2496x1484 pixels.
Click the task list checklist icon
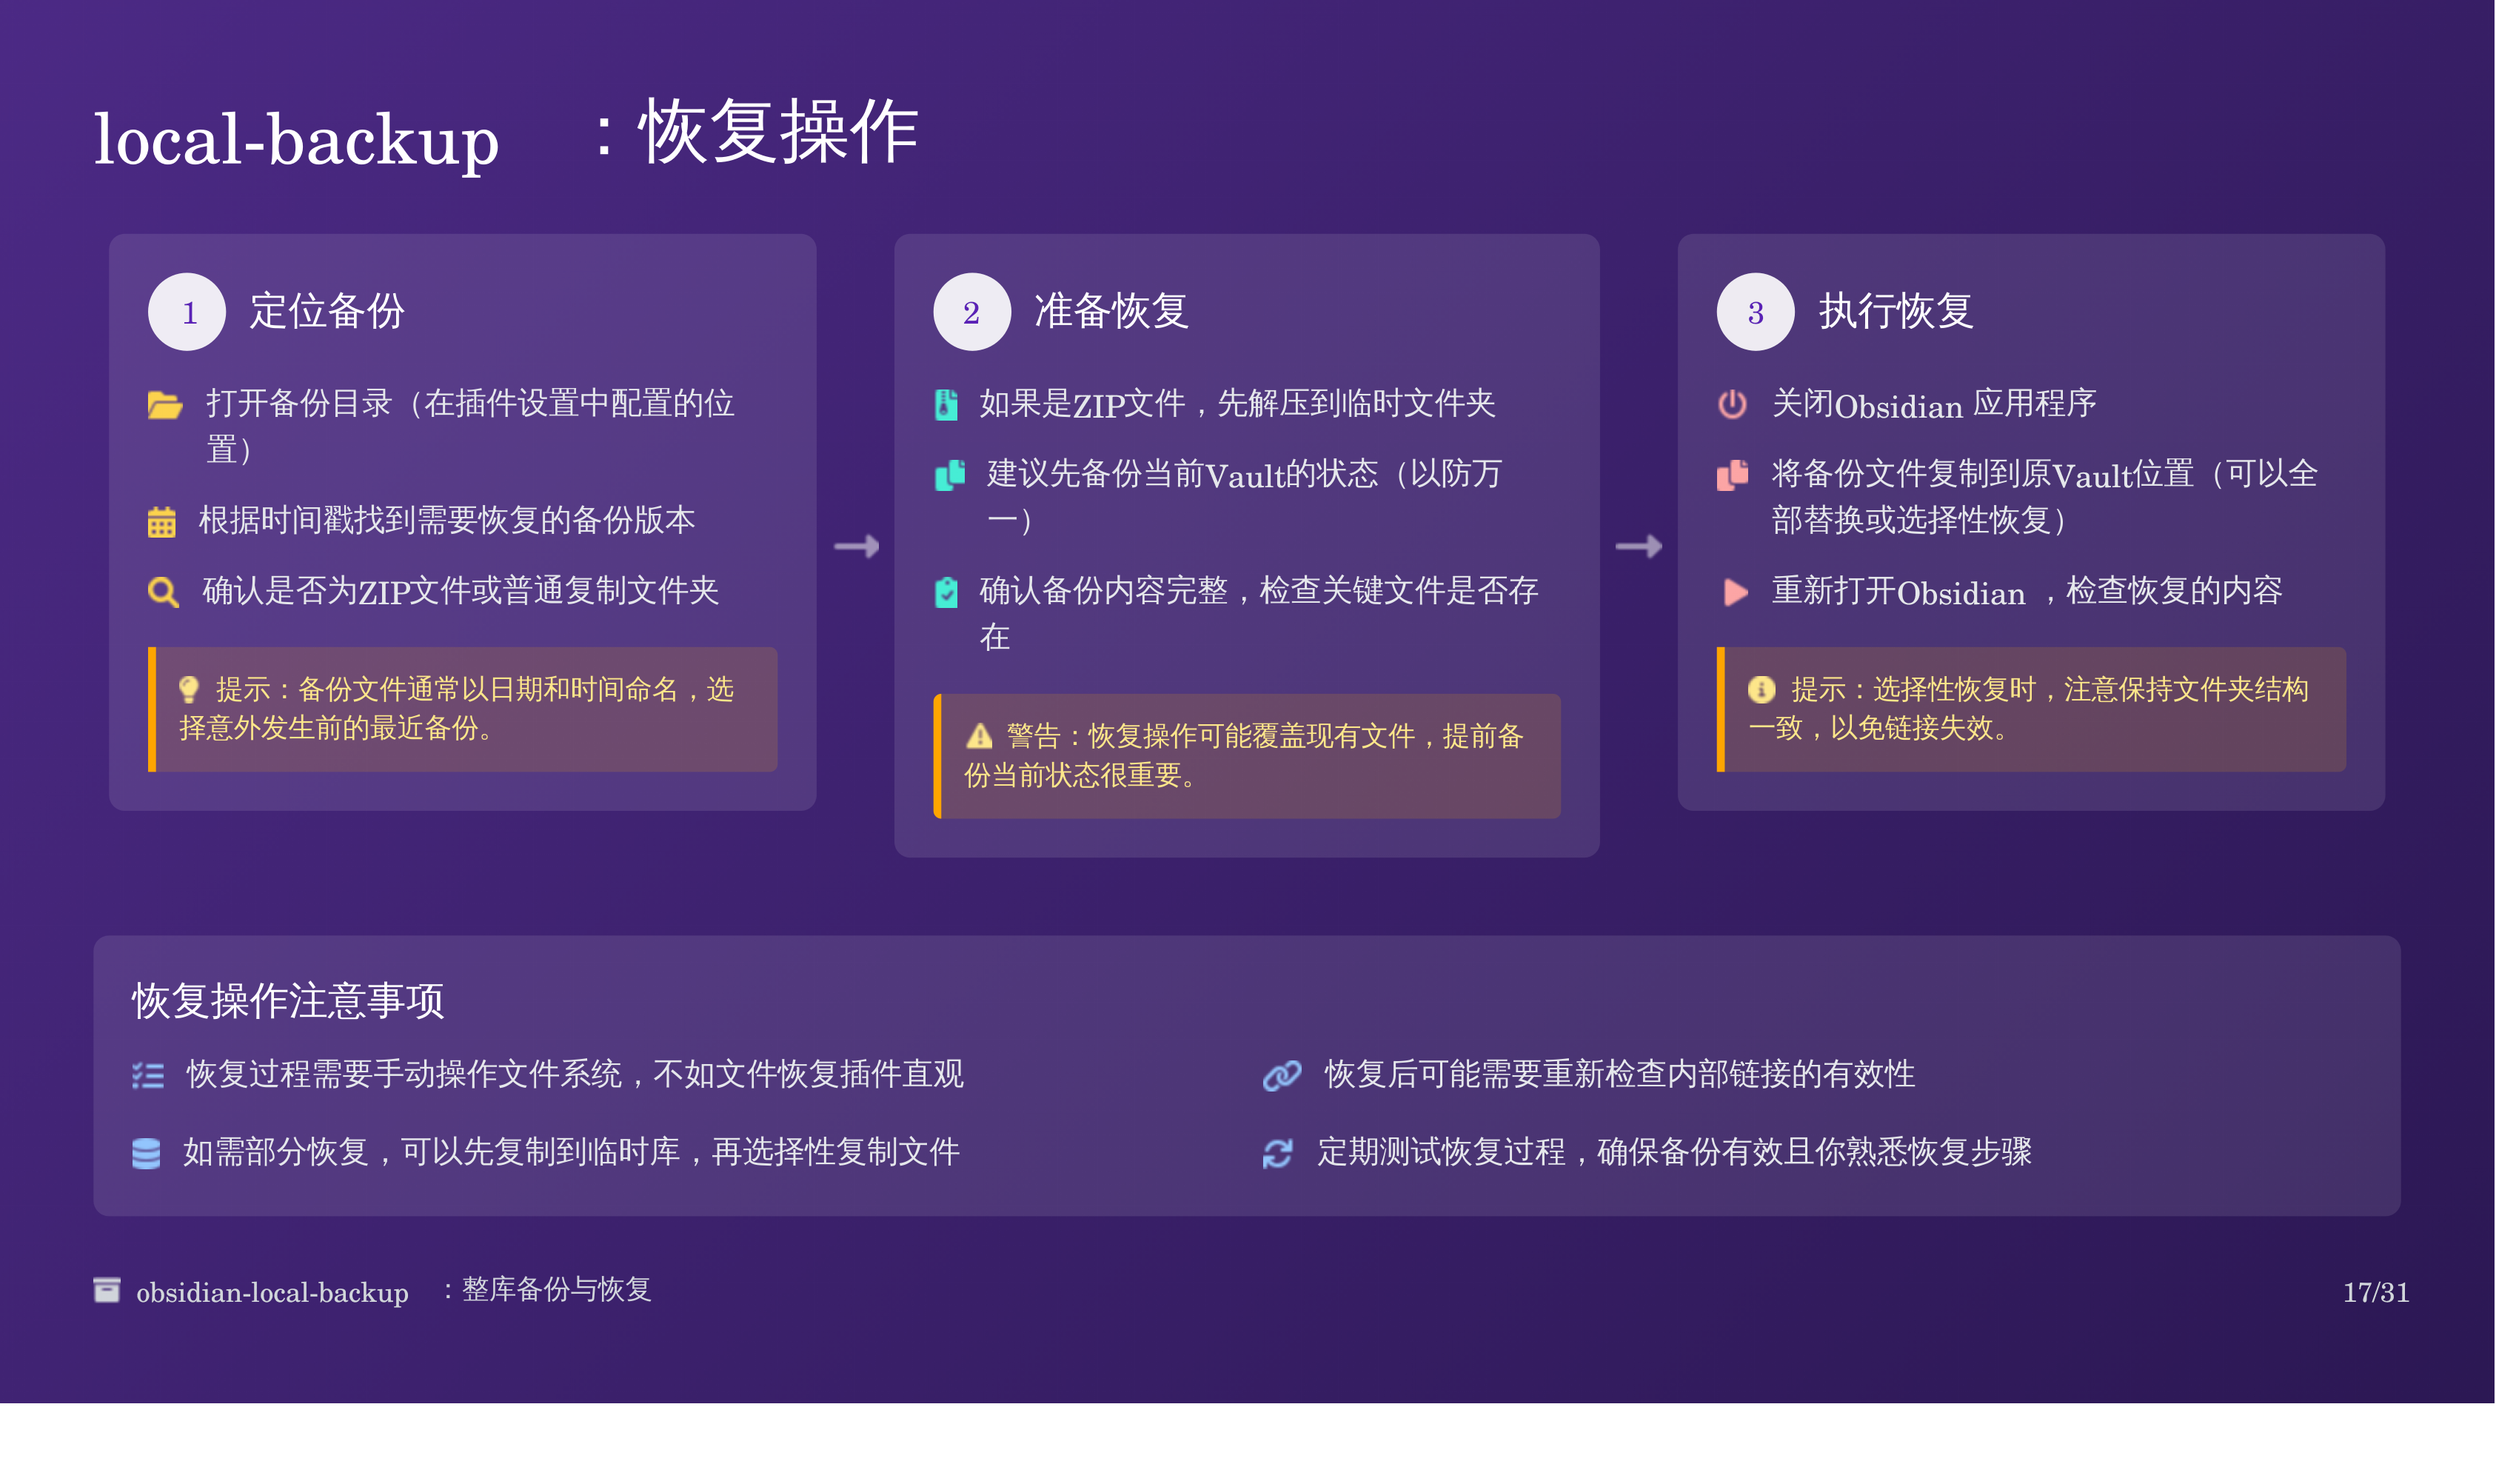148,1075
